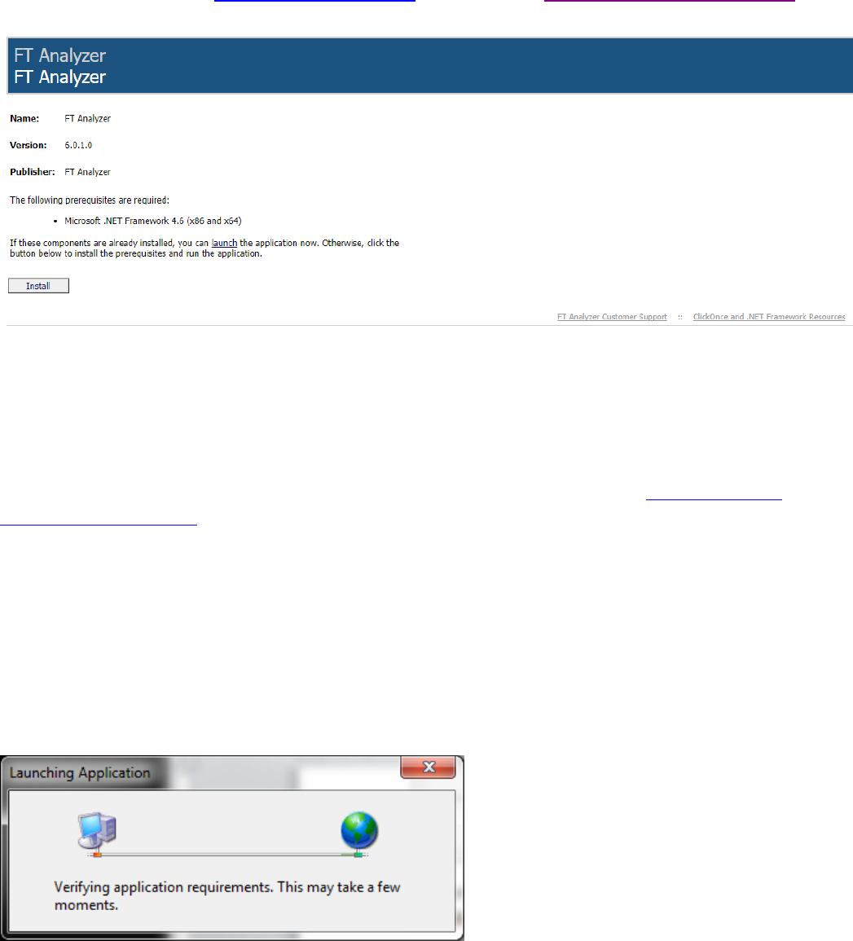Select the 'Microsoft .NET Framework 4.6' prerequisite text
The width and height of the screenshot is (853, 941).
[x=152, y=221]
